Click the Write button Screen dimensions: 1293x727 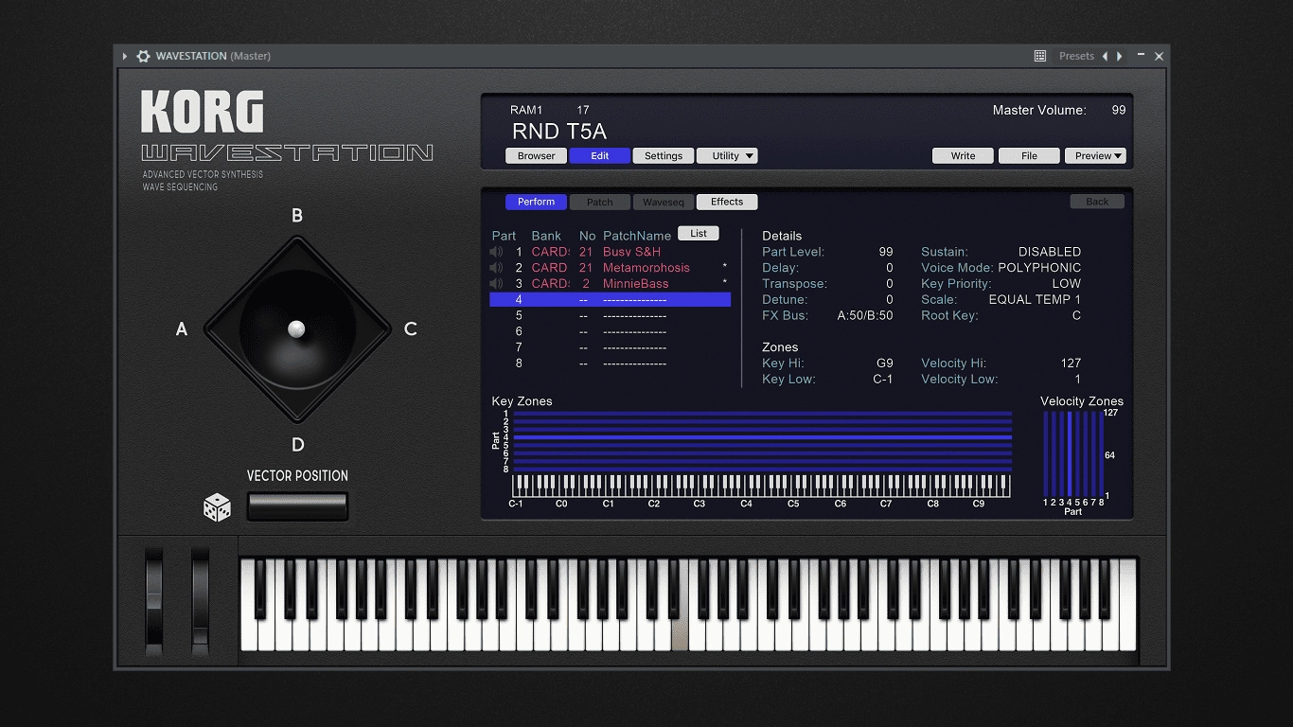pos(963,156)
